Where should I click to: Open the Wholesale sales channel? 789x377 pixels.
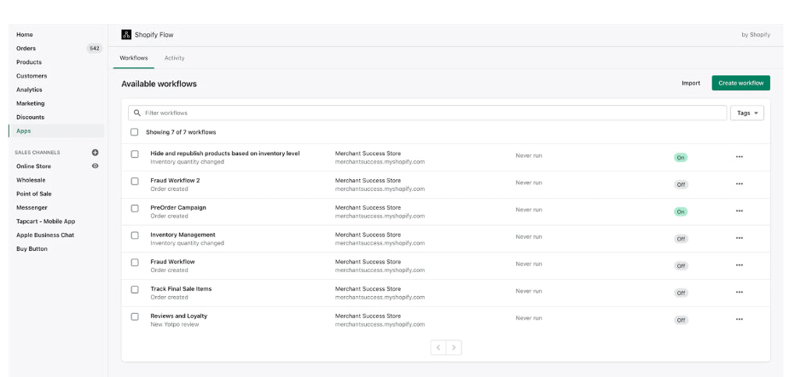[x=31, y=180]
